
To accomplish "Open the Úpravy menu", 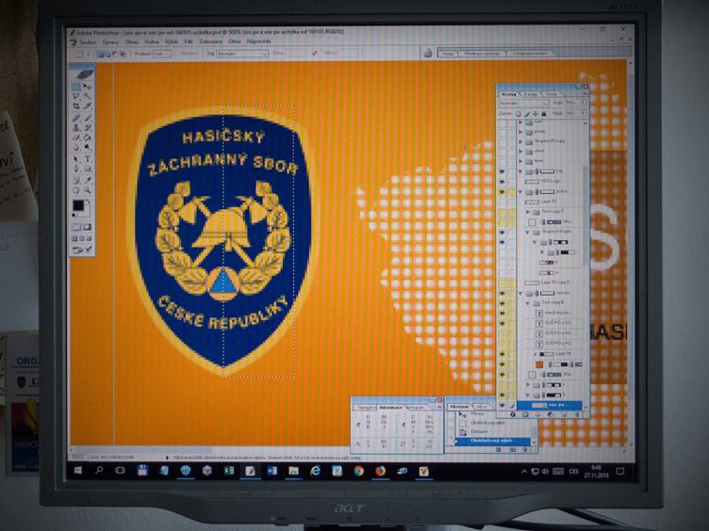I will (x=110, y=42).
